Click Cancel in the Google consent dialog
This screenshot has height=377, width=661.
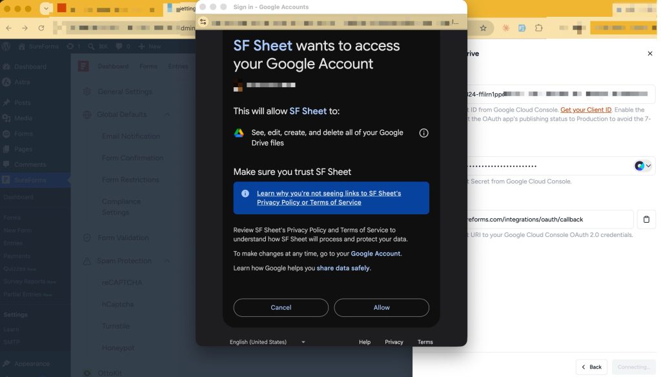pos(281,307)
